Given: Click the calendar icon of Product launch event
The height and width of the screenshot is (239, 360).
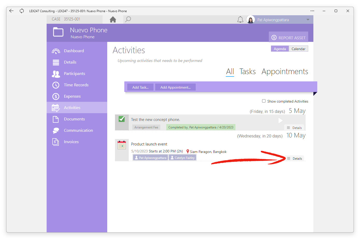Looking at the screenshot, I should click(122, 145).
